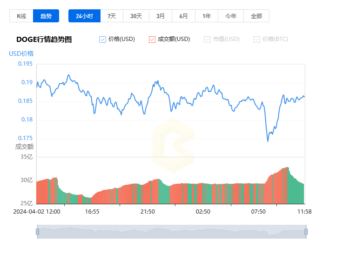Pick the 6月 time range
363x262 pixels.
[x=184, y=16]
